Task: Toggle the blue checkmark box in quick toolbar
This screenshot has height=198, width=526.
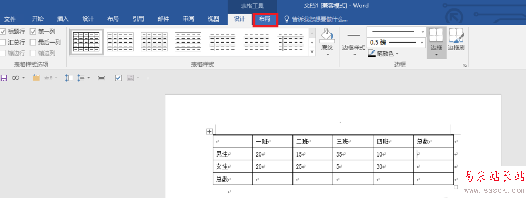Action: (x=118, y=78)
